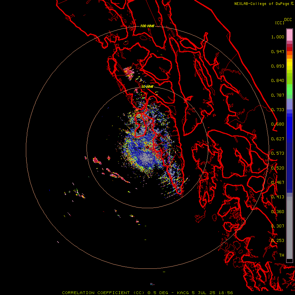Click the [CC] units label
Screen dimensions: 295x295
[280, 23]
